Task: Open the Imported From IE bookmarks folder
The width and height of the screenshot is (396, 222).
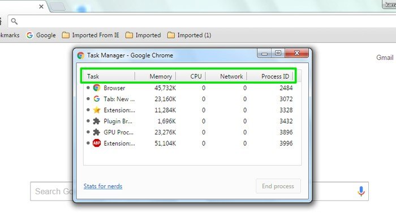Action: click(91, 35)
